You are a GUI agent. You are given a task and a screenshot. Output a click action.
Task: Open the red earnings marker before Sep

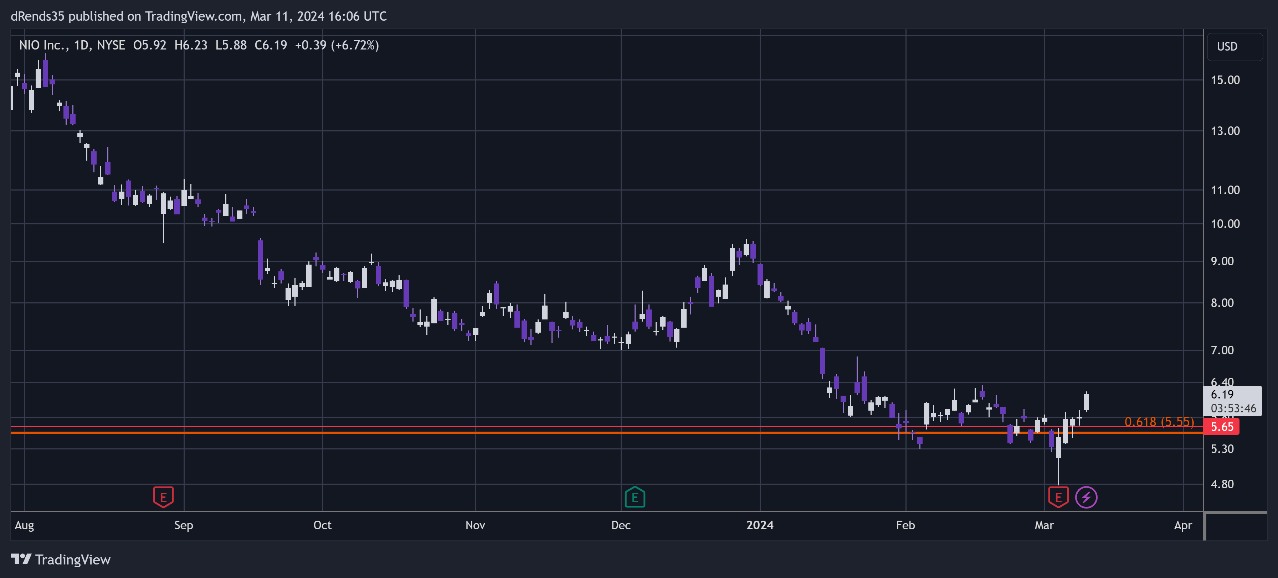tap(163, 497)
